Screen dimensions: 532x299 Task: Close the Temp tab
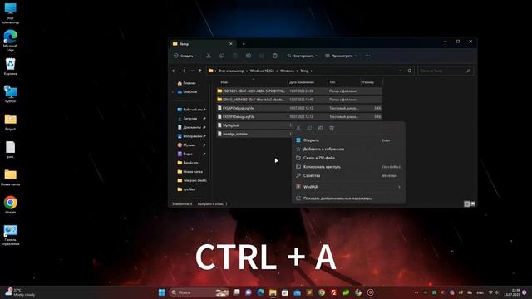pos(231,44)
